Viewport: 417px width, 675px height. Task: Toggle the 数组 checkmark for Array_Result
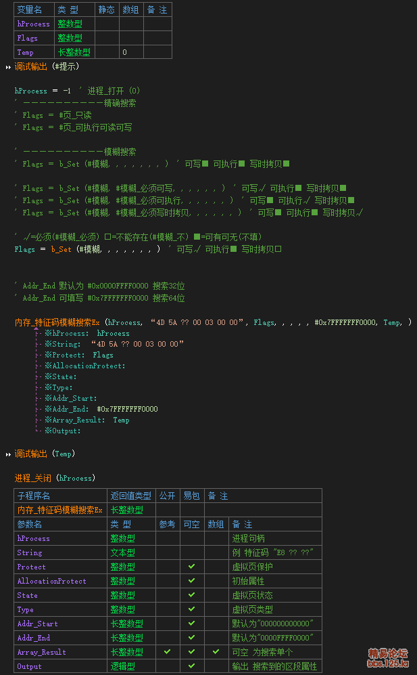click(216, 652)
